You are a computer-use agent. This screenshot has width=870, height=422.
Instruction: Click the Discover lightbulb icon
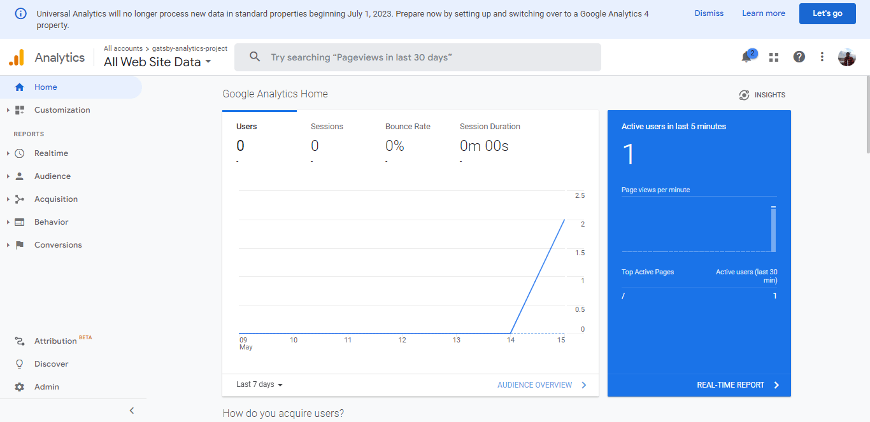point(20,364)
